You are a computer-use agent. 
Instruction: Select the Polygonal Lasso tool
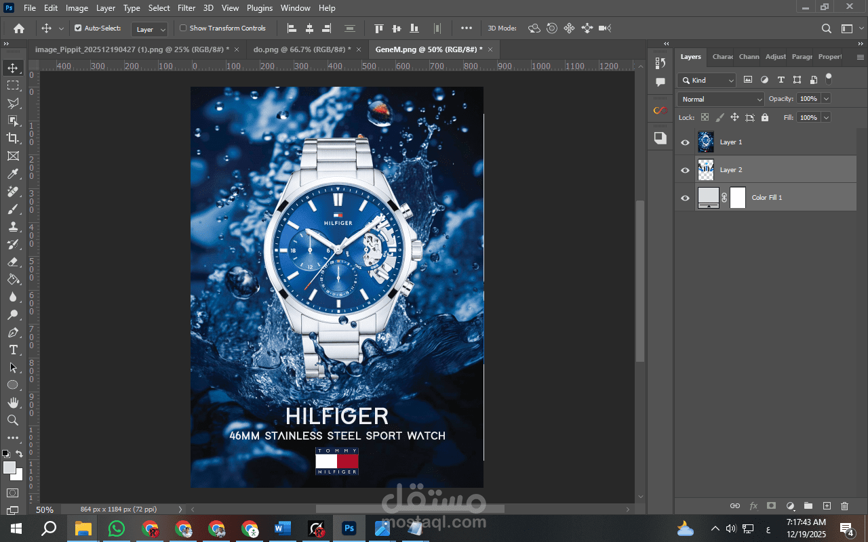click(13, 103)
